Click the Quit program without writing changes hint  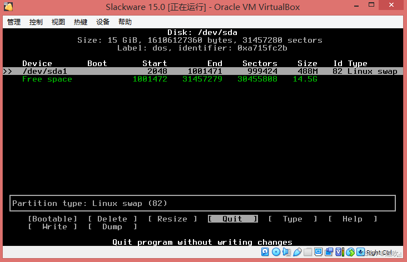point(202,243)
